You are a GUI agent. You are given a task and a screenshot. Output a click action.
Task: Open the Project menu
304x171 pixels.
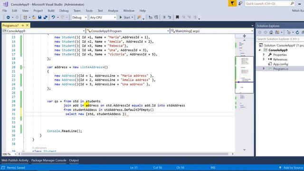[x=38, y=10]
